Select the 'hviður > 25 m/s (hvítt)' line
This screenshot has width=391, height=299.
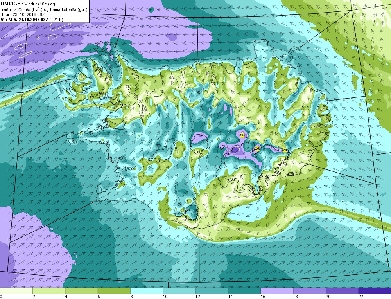coord(21,9)
